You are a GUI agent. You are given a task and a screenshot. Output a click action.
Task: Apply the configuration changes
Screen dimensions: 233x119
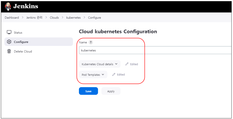[111, 91]
